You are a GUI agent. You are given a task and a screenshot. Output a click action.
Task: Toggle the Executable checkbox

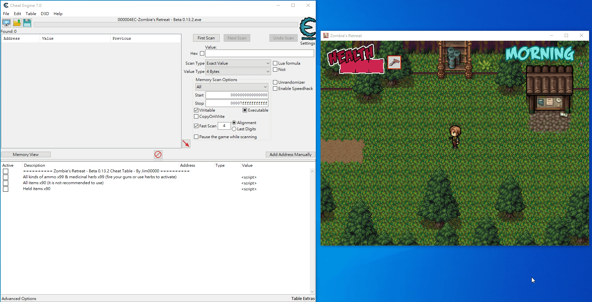point(245,110)
